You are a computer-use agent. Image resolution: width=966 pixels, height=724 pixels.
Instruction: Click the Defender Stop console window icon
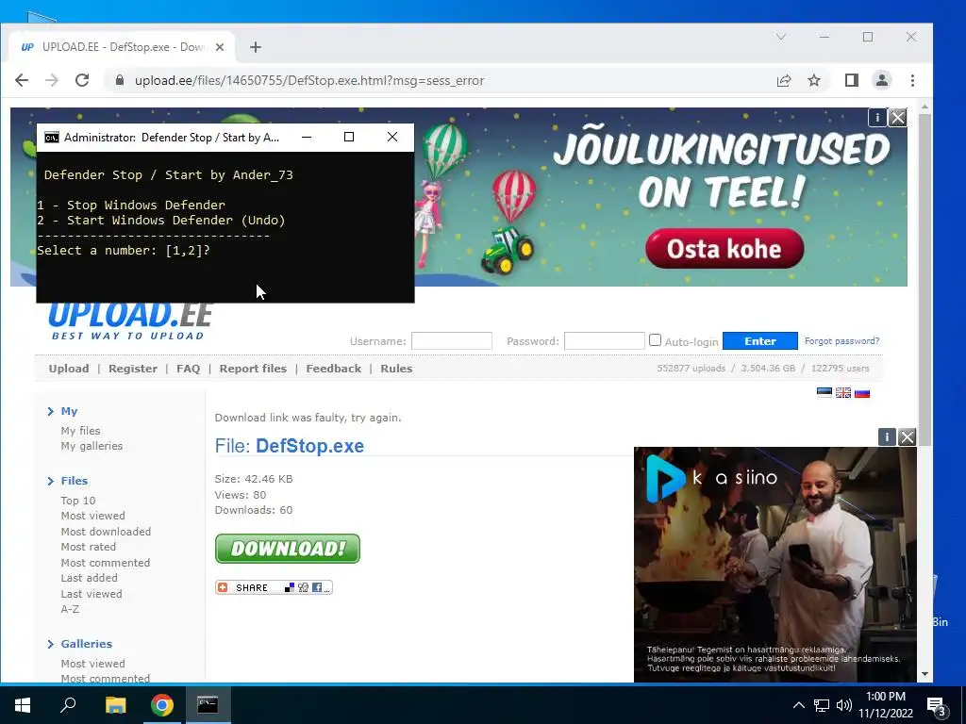click(52, 138)
